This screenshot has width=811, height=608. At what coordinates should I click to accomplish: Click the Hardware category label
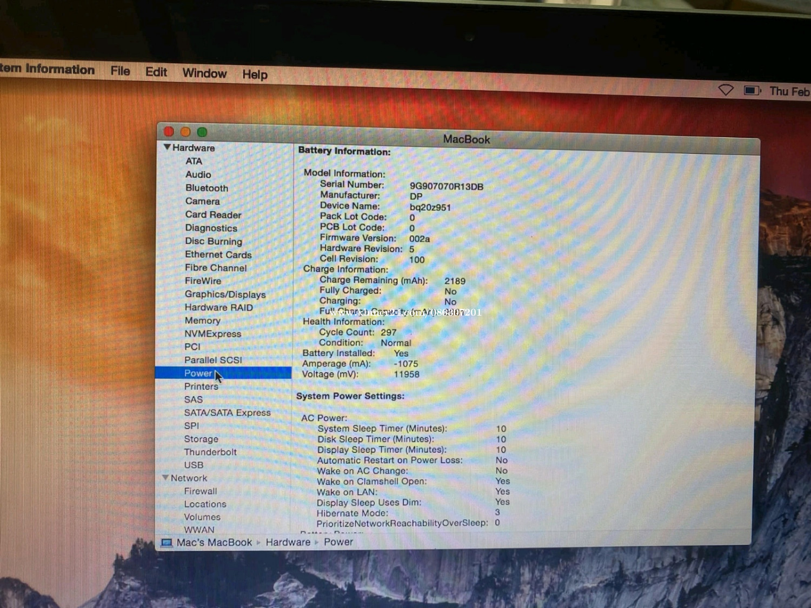click(194, 148)
